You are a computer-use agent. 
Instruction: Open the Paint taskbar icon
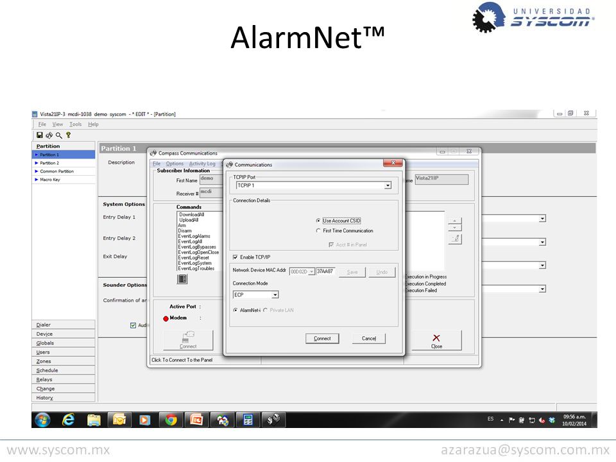coord(222,420)
